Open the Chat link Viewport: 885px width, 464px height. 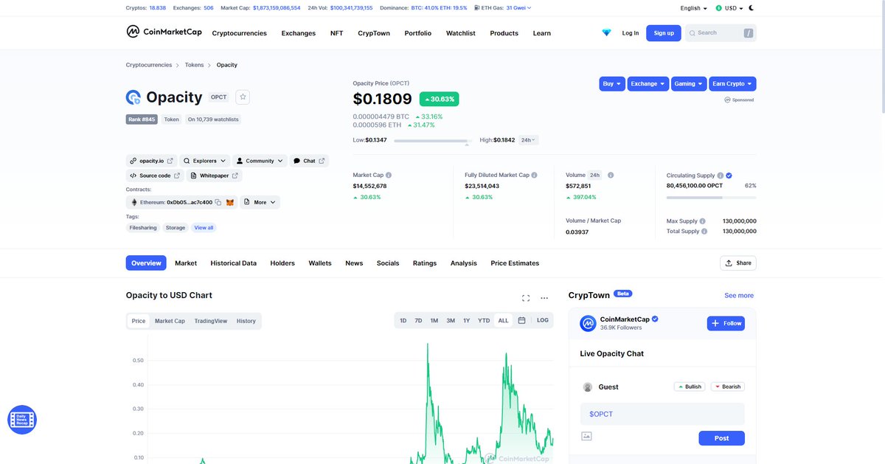pyautogui.click(x=309, y=161)
